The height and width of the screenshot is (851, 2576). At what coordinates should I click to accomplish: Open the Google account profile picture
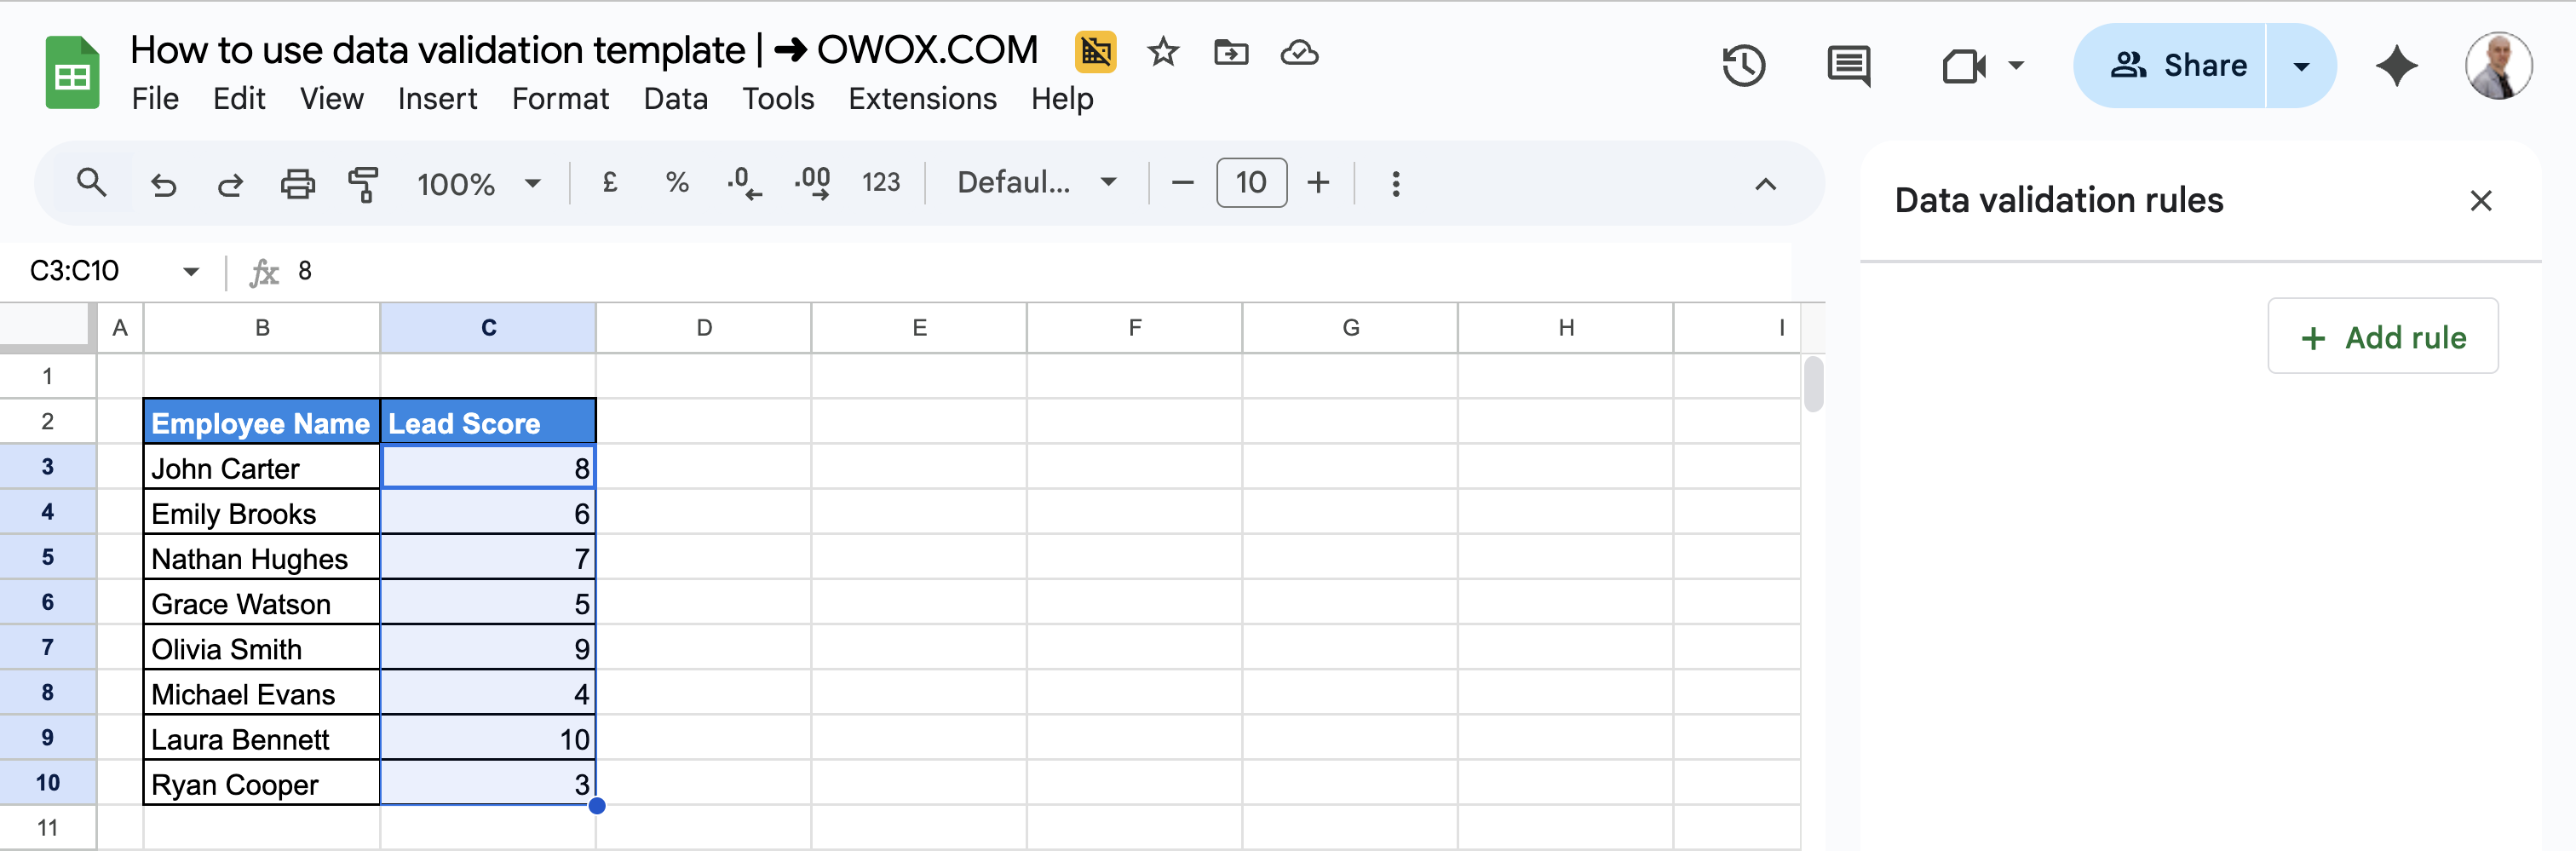coord(2498,66)
